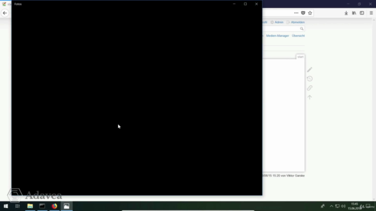The height and width of the screenshot is (211, 376).
Task: Click the wiki search magnifier button
Action: click(x=301, y=29)
